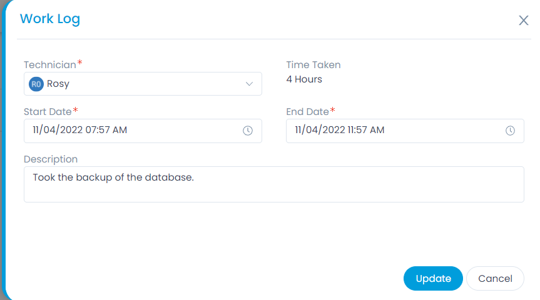
Task: Click the Time Taken label
Action: click(x=313, y=64)
